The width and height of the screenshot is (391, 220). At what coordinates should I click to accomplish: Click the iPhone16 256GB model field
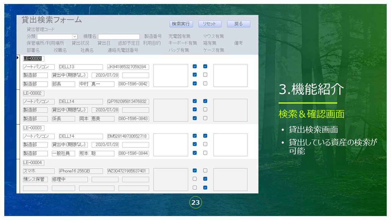click(x=81, y=171)
